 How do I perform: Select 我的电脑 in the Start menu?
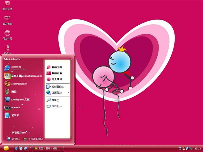(56, 73)
